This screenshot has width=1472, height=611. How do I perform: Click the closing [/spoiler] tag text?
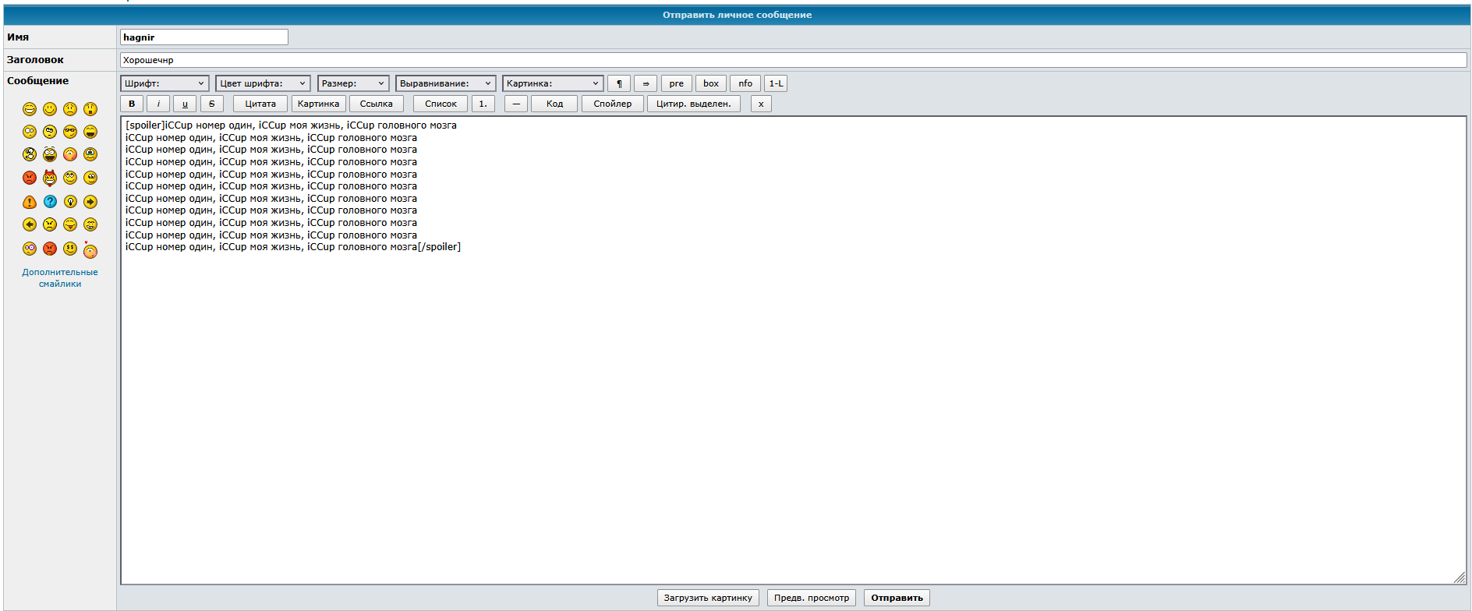[x=439, y=247]
